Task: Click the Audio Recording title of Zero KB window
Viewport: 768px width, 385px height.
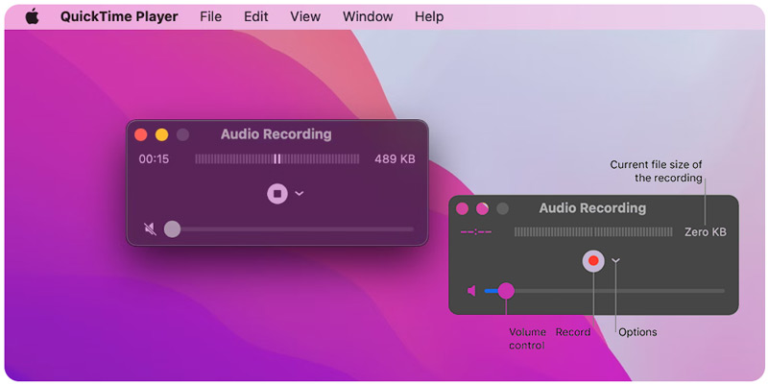Action: [x=592, y=208]
